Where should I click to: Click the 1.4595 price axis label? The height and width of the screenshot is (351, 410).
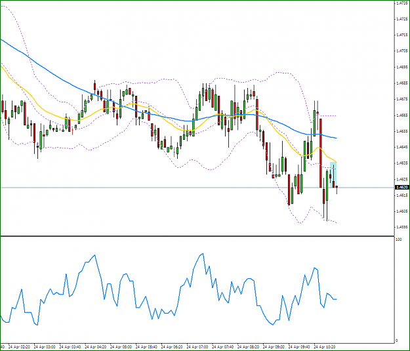(x=401, y=227)
